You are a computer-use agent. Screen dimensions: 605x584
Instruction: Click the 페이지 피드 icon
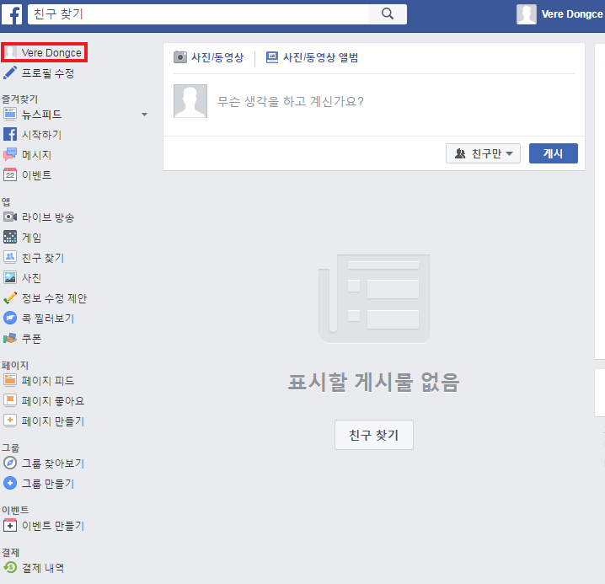click(x=10, y=380)
